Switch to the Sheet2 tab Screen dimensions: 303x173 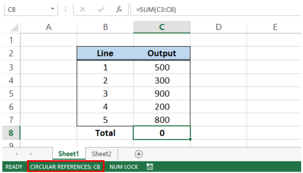coord(101,154)
